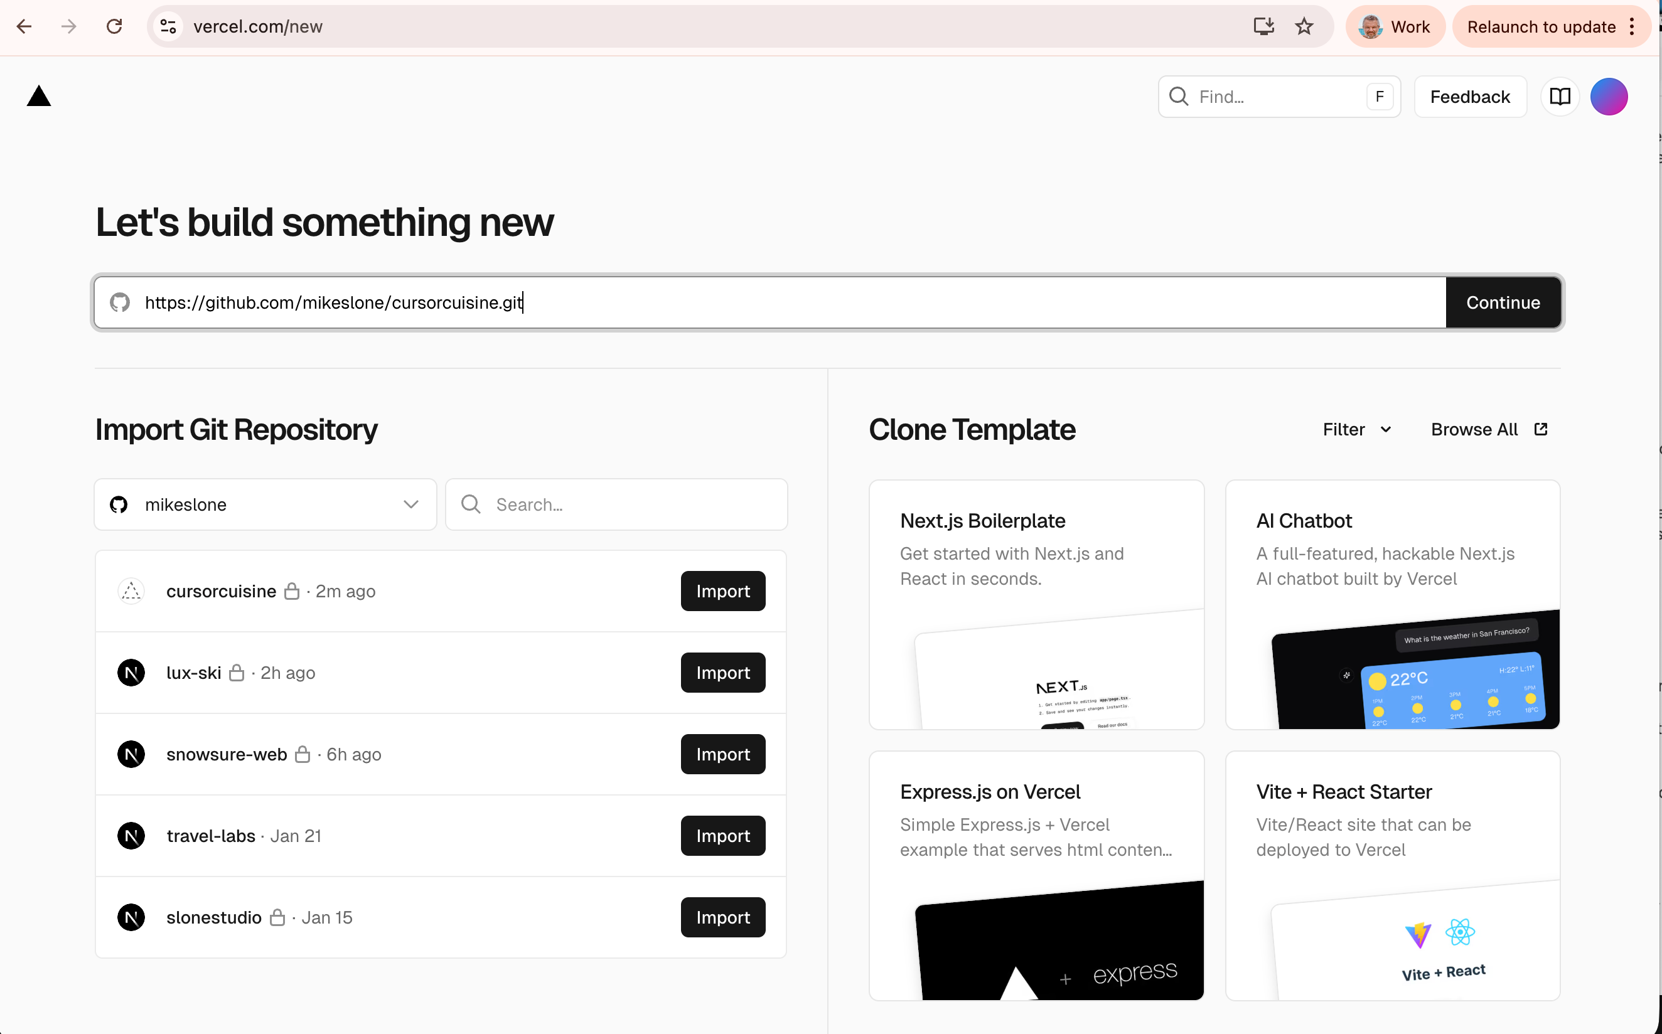Click the Feedback button
This screenshot has height=1034, width=1662.
(1469, 97)
